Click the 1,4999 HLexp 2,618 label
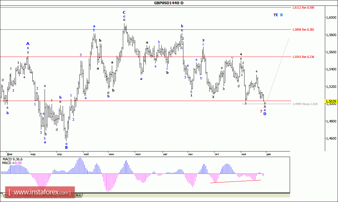The width and height of the screenshot is (338, 202). (305, 104)
